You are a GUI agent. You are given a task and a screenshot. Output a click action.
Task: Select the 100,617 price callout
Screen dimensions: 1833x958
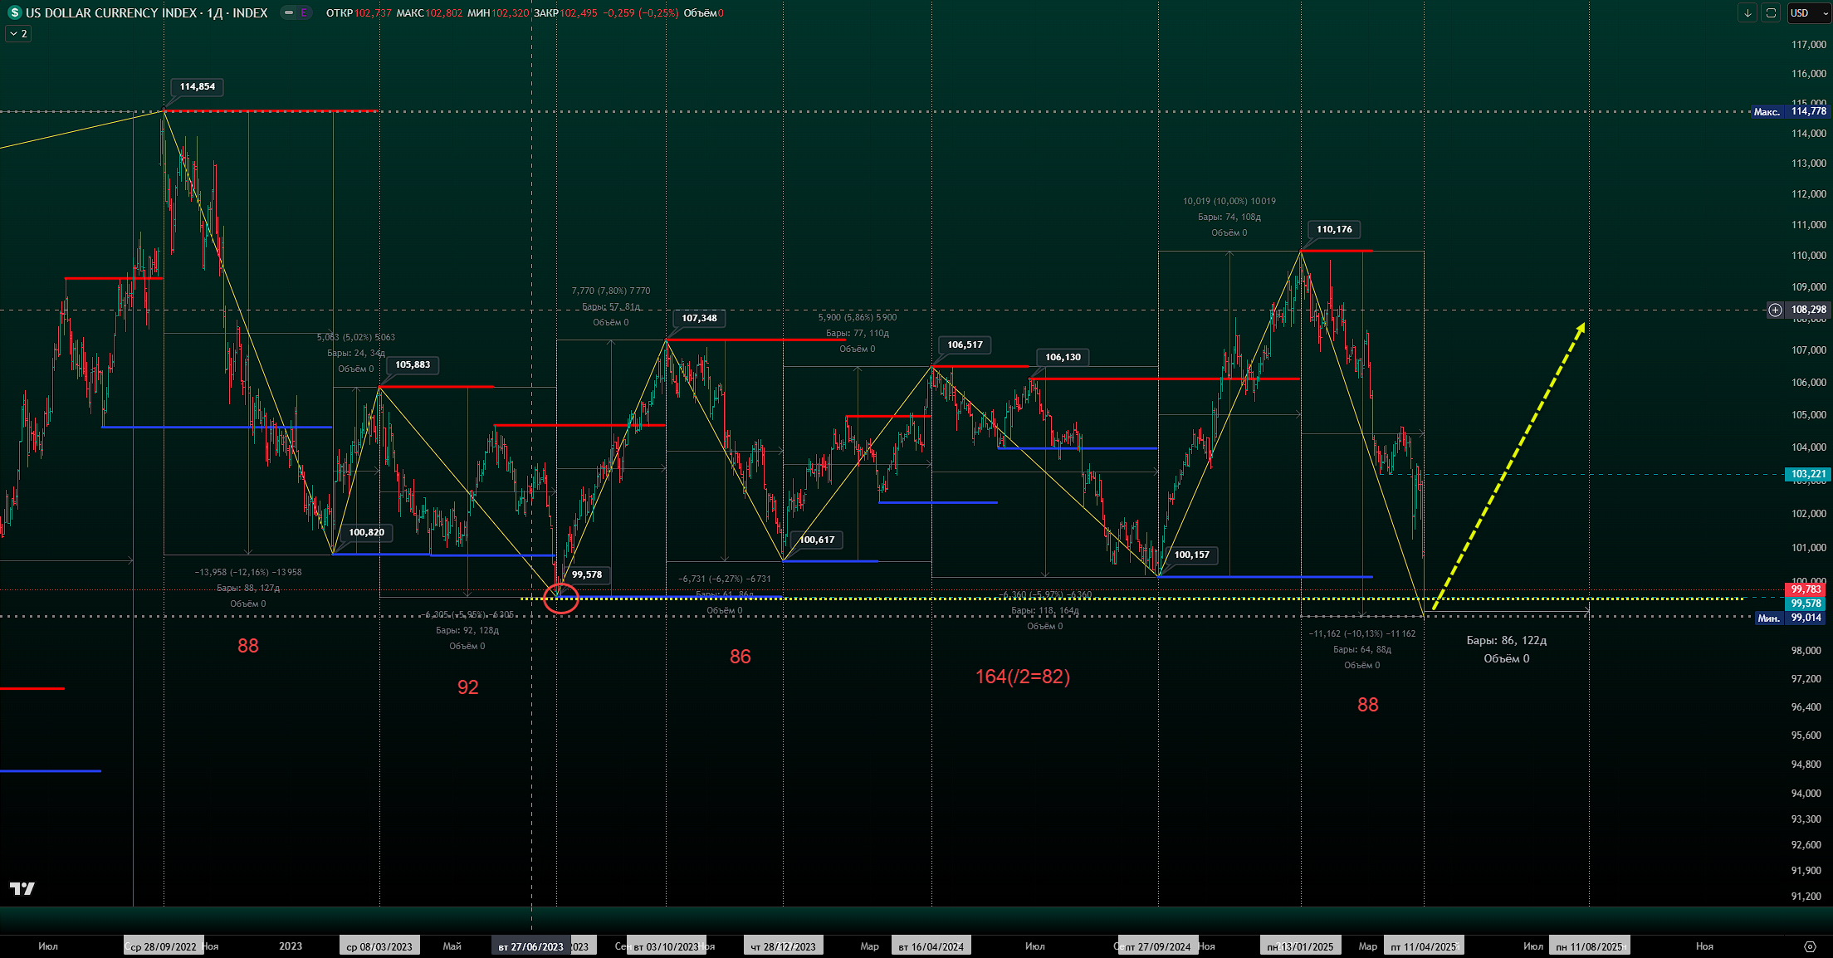[x=817, y=540]
